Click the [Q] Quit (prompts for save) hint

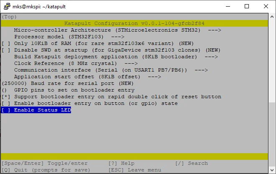[x=46, y=170]
